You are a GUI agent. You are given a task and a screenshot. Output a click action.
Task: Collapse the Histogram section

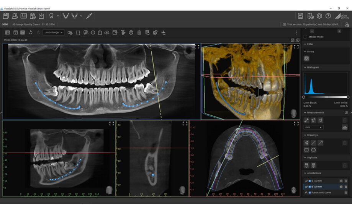point(305,67)
